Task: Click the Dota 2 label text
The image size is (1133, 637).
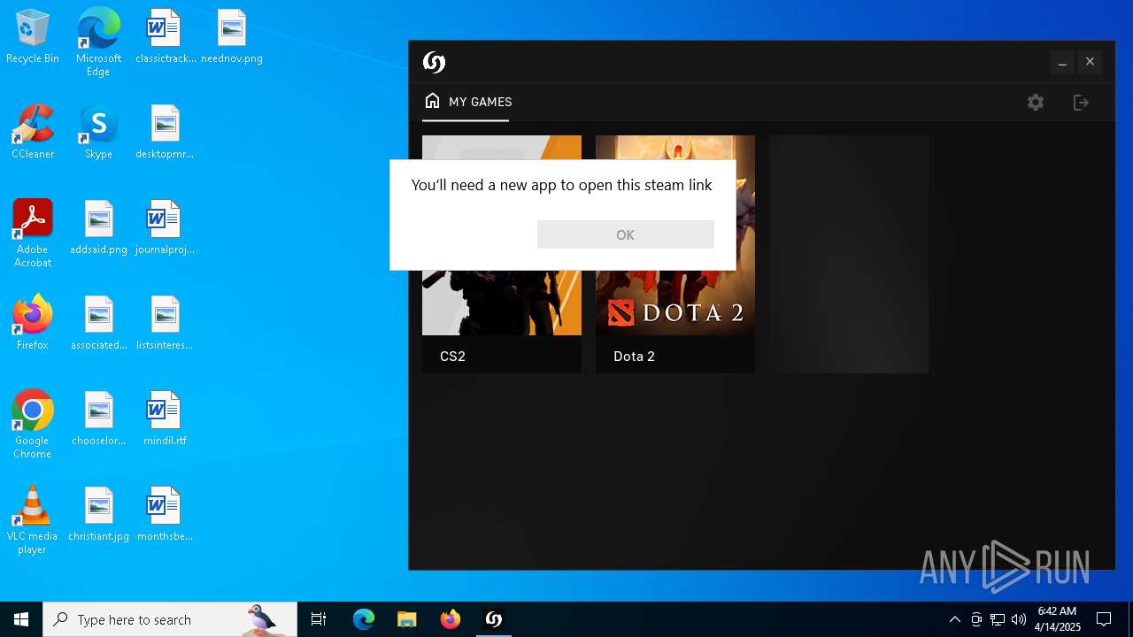Action: click(x=634, y=357)
